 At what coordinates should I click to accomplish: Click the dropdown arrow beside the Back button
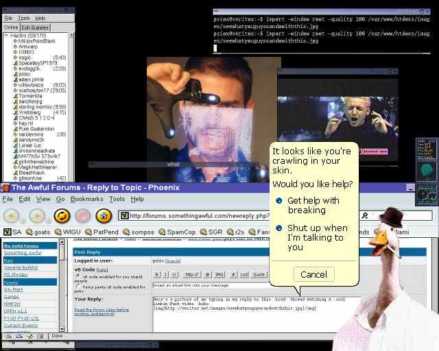(23, 221)
